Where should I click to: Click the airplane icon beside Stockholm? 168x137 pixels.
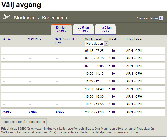point(6,17)
